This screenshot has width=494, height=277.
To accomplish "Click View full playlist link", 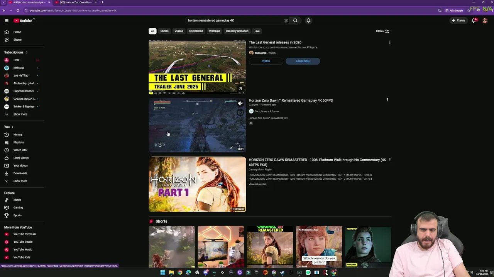I will pos(257,184).
